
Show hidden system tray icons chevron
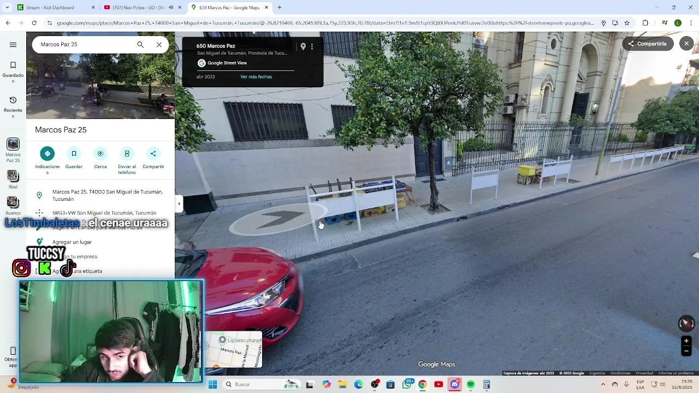pos(603,384)
